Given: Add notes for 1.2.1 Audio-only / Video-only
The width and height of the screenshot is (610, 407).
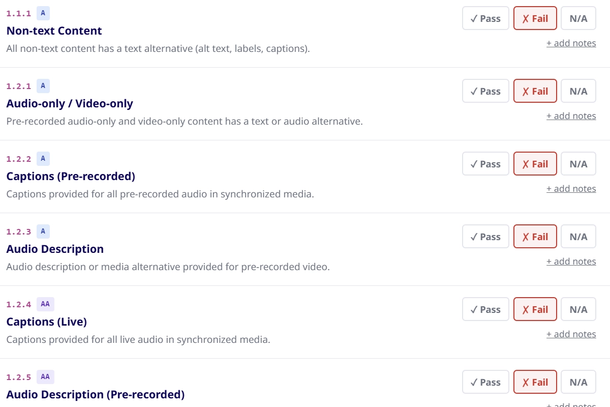Looking at the screenshot, I should pos(571,116).
